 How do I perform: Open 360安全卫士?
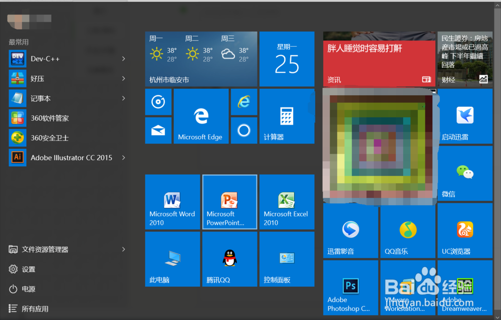[67, 138]
